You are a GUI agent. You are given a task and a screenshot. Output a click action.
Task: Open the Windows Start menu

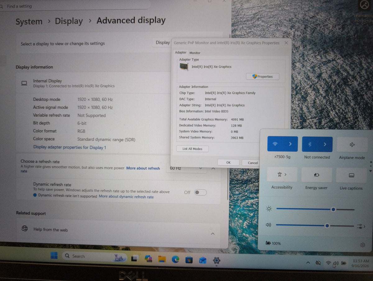click(x=54, y=256)
